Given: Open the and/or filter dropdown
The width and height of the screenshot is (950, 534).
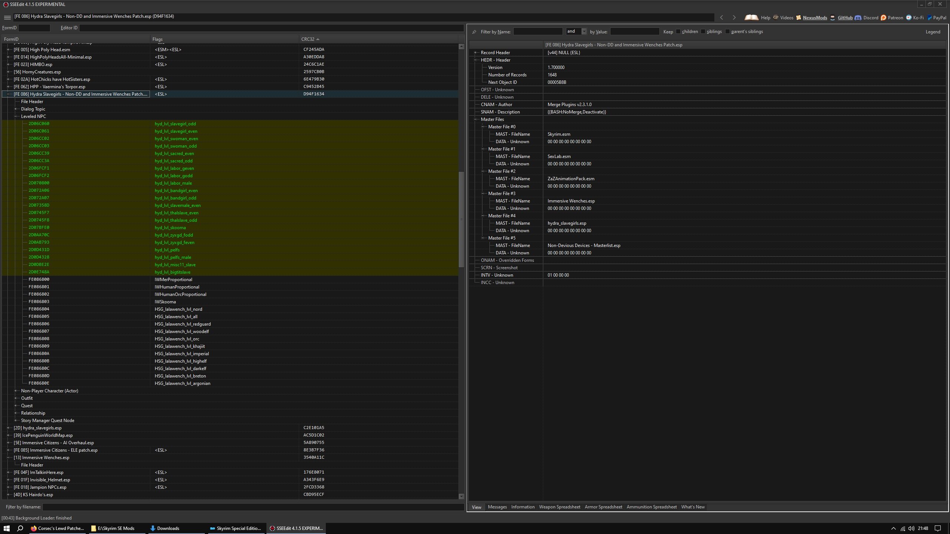Looking at the screenshot, I should (584, 32).
